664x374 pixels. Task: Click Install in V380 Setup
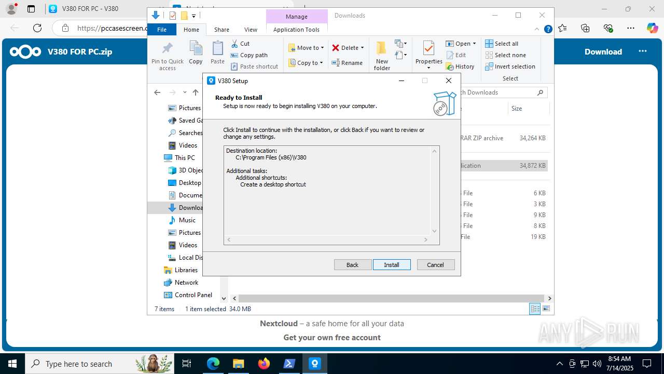392,265
